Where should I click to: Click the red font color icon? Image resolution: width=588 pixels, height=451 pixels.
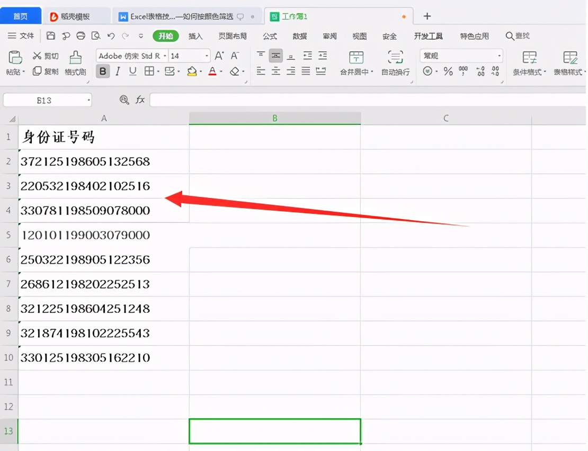tap(212, 71)
